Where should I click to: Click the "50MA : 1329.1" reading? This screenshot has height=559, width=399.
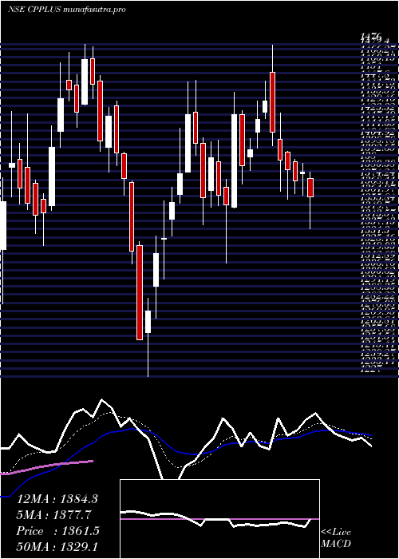pos(57,546)
